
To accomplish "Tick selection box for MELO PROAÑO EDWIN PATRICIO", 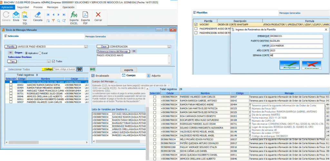I will [x=155, y=139].
